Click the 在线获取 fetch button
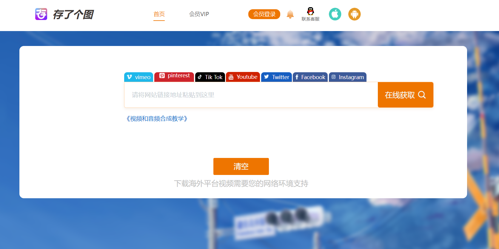Viewport: 499px width, 249px height. click(x=406, y=95)
